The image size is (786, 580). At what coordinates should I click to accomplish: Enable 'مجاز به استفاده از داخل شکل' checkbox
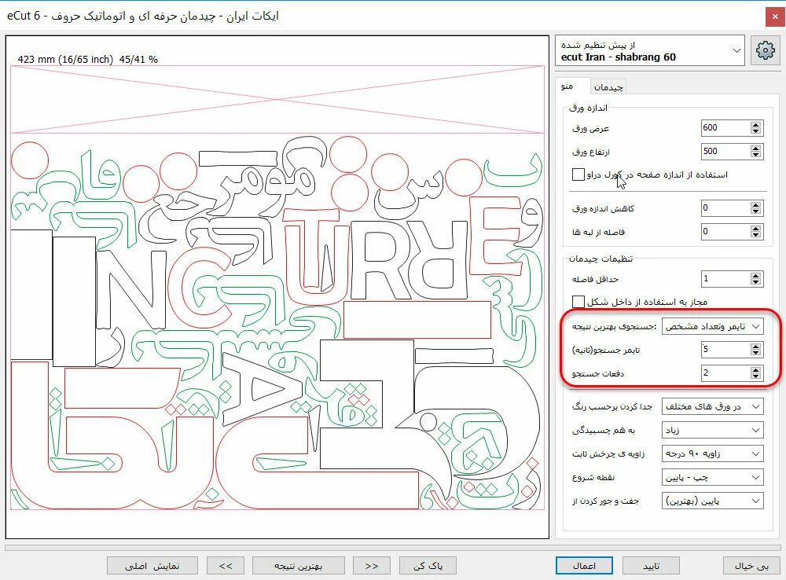(578, 301)
